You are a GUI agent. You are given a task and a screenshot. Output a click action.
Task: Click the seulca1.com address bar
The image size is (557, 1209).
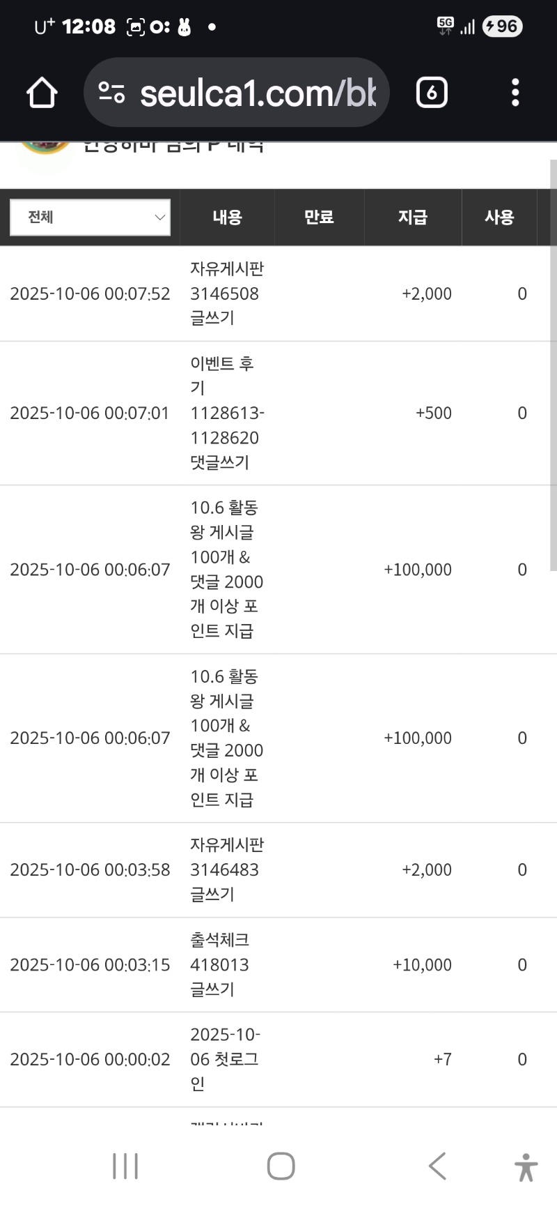258,93
